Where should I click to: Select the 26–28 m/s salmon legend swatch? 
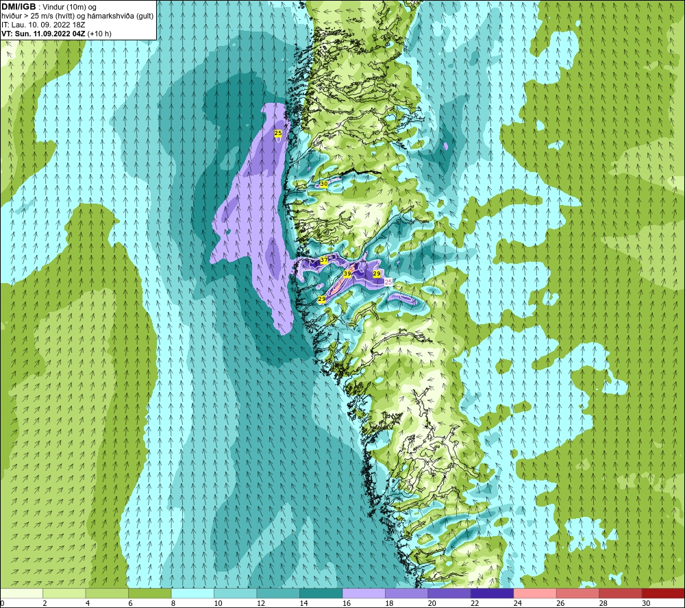(x=578, y=594)
